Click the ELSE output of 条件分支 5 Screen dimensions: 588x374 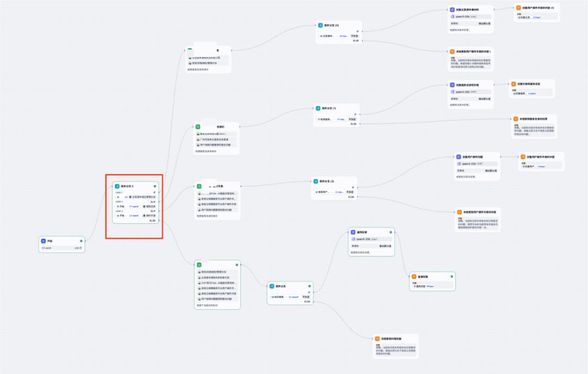[152, 220]
